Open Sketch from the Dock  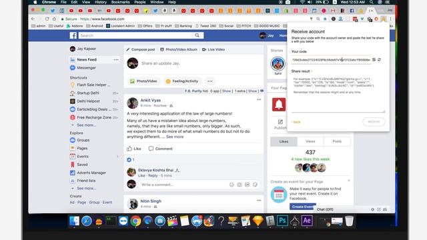tap(258, 221)
